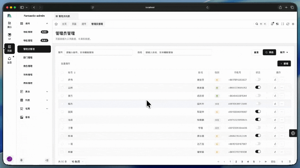Open browser sidebar options chevron
Screen dimensions: 300x168
pyautogui.click(x=27, y=7)
